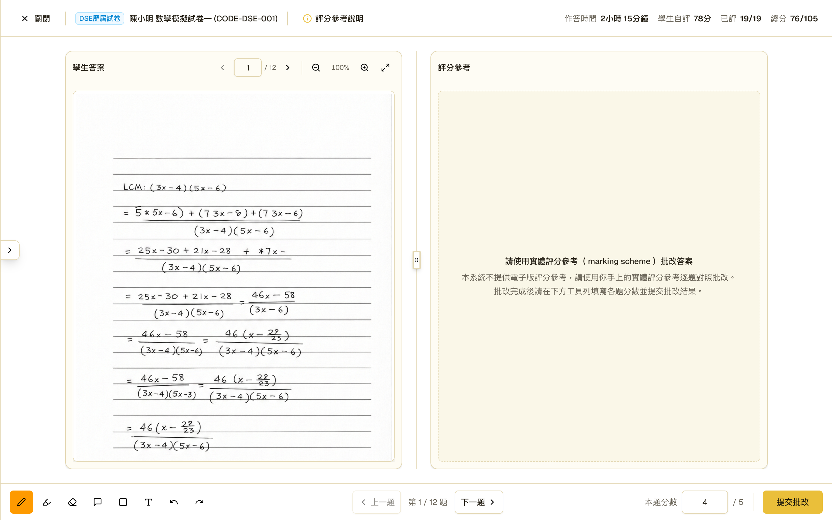832x520 pixels.
Task: Click 提交批改 to submit marking
Action: pyautogui.click(x=792, y=502)
